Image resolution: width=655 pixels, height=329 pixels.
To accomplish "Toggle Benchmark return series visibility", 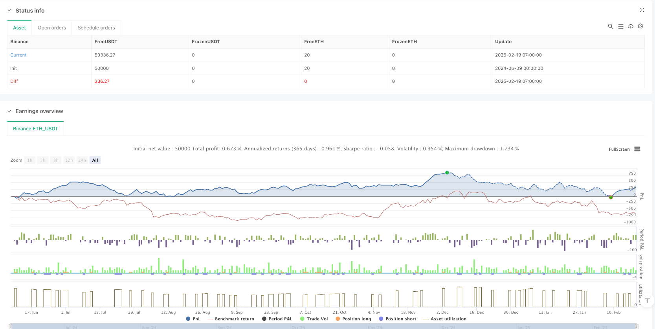I will 231,319.
